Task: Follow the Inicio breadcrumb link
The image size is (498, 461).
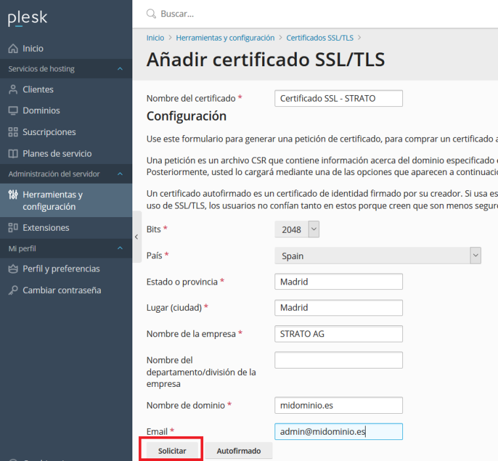Action: click(x=155, y=38)
